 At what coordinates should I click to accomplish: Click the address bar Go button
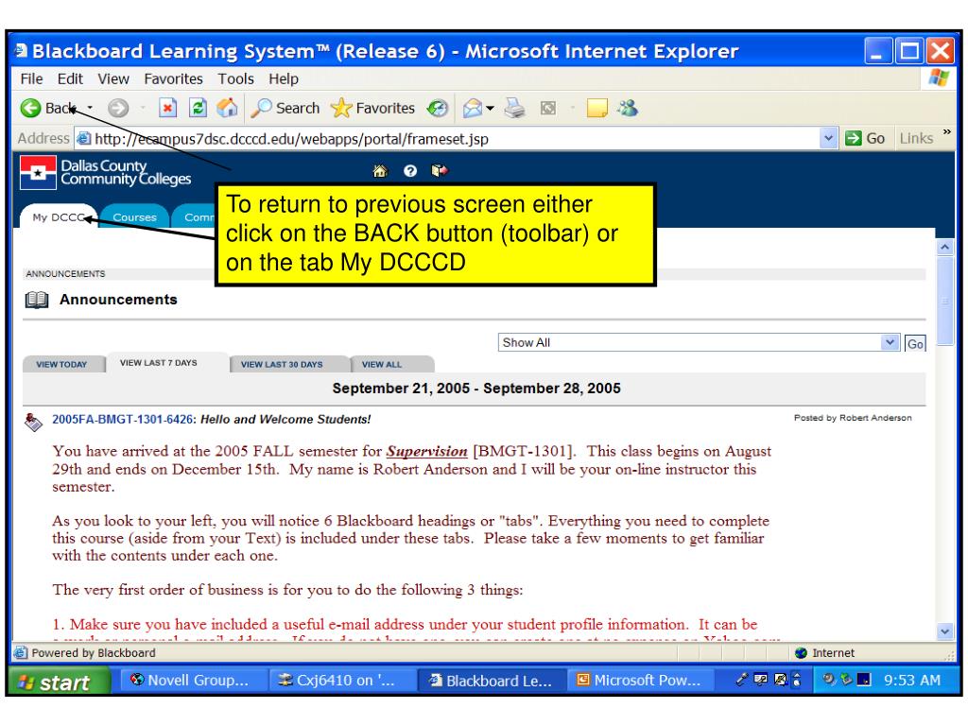[866, 138]
